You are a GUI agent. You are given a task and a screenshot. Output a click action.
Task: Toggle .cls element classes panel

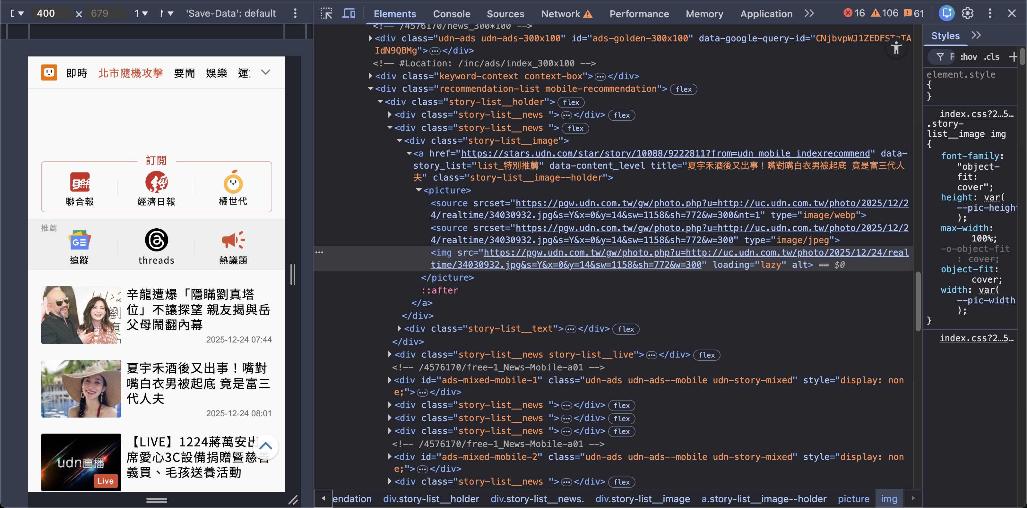point(991,57)
